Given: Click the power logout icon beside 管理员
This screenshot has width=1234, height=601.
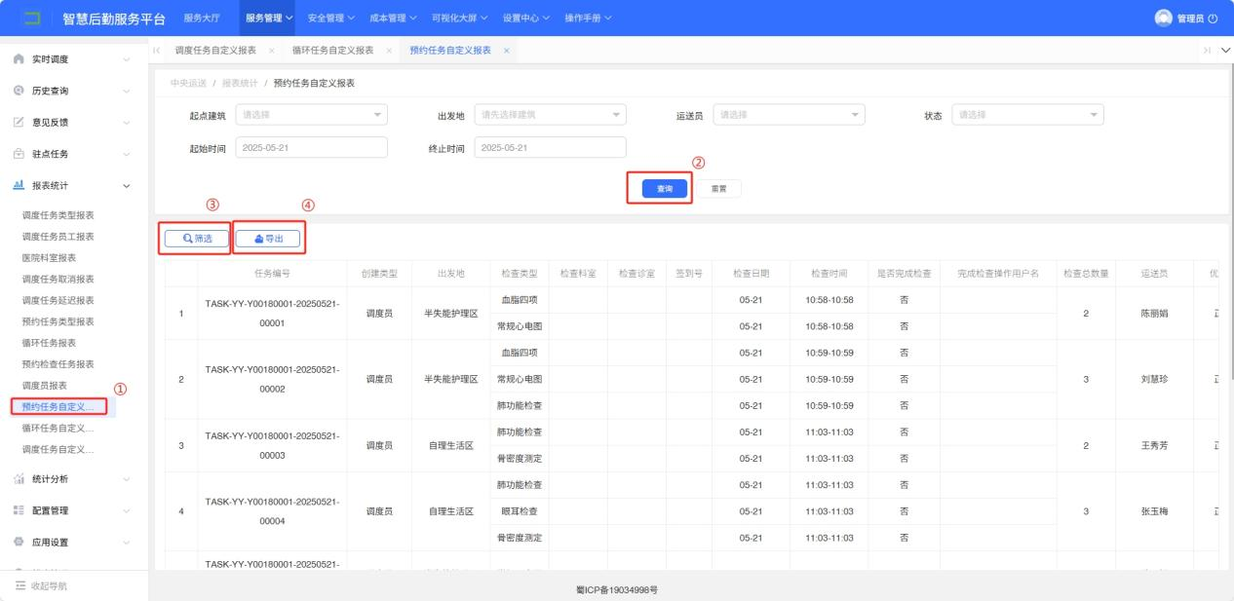Looking at the screenshot, I should [x=1215, y=19].
